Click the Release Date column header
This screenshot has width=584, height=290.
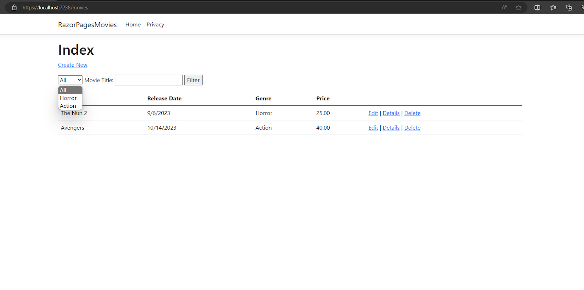(x=164, y=98)
